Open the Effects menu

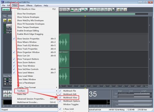[x=29, y=6]
